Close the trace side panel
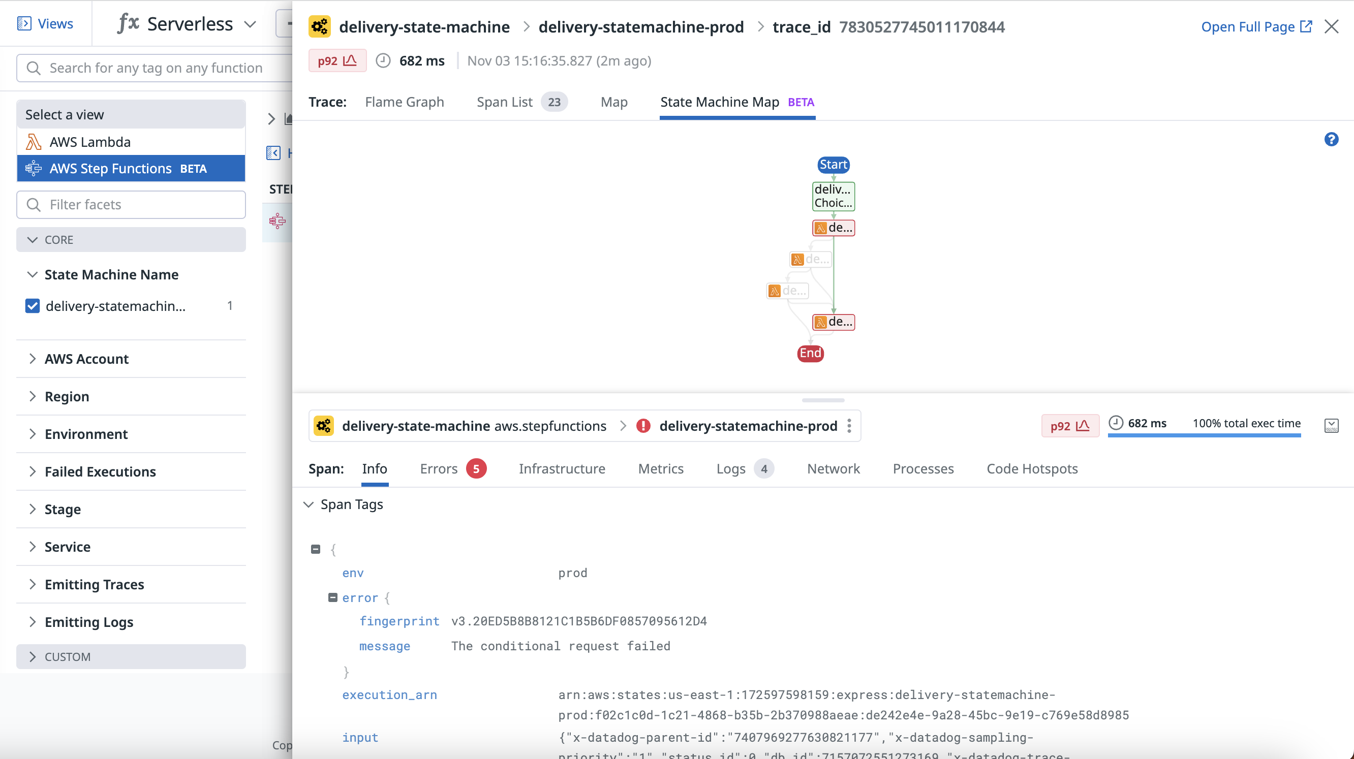Screen dimensions: 1354x759 click(x=1332, y=27)
